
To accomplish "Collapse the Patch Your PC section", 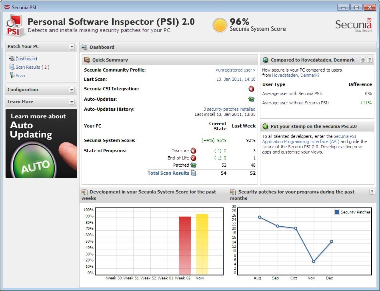I will click(x=72, y=46).
